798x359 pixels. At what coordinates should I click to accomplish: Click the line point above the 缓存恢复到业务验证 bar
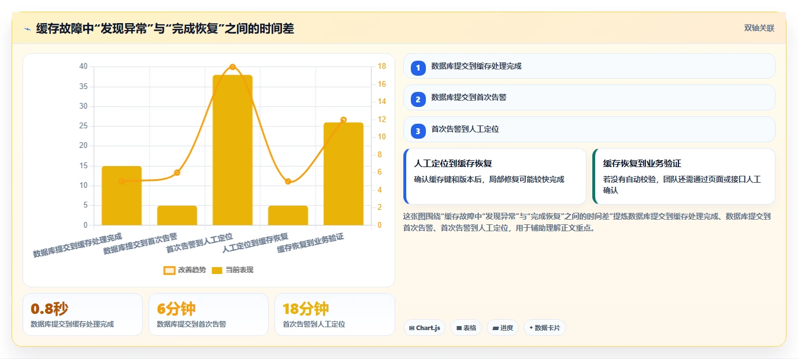coord(343,120)
